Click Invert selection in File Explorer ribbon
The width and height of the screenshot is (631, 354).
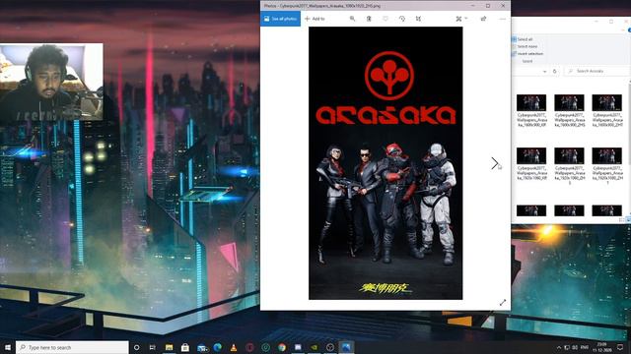click(527, 54)
